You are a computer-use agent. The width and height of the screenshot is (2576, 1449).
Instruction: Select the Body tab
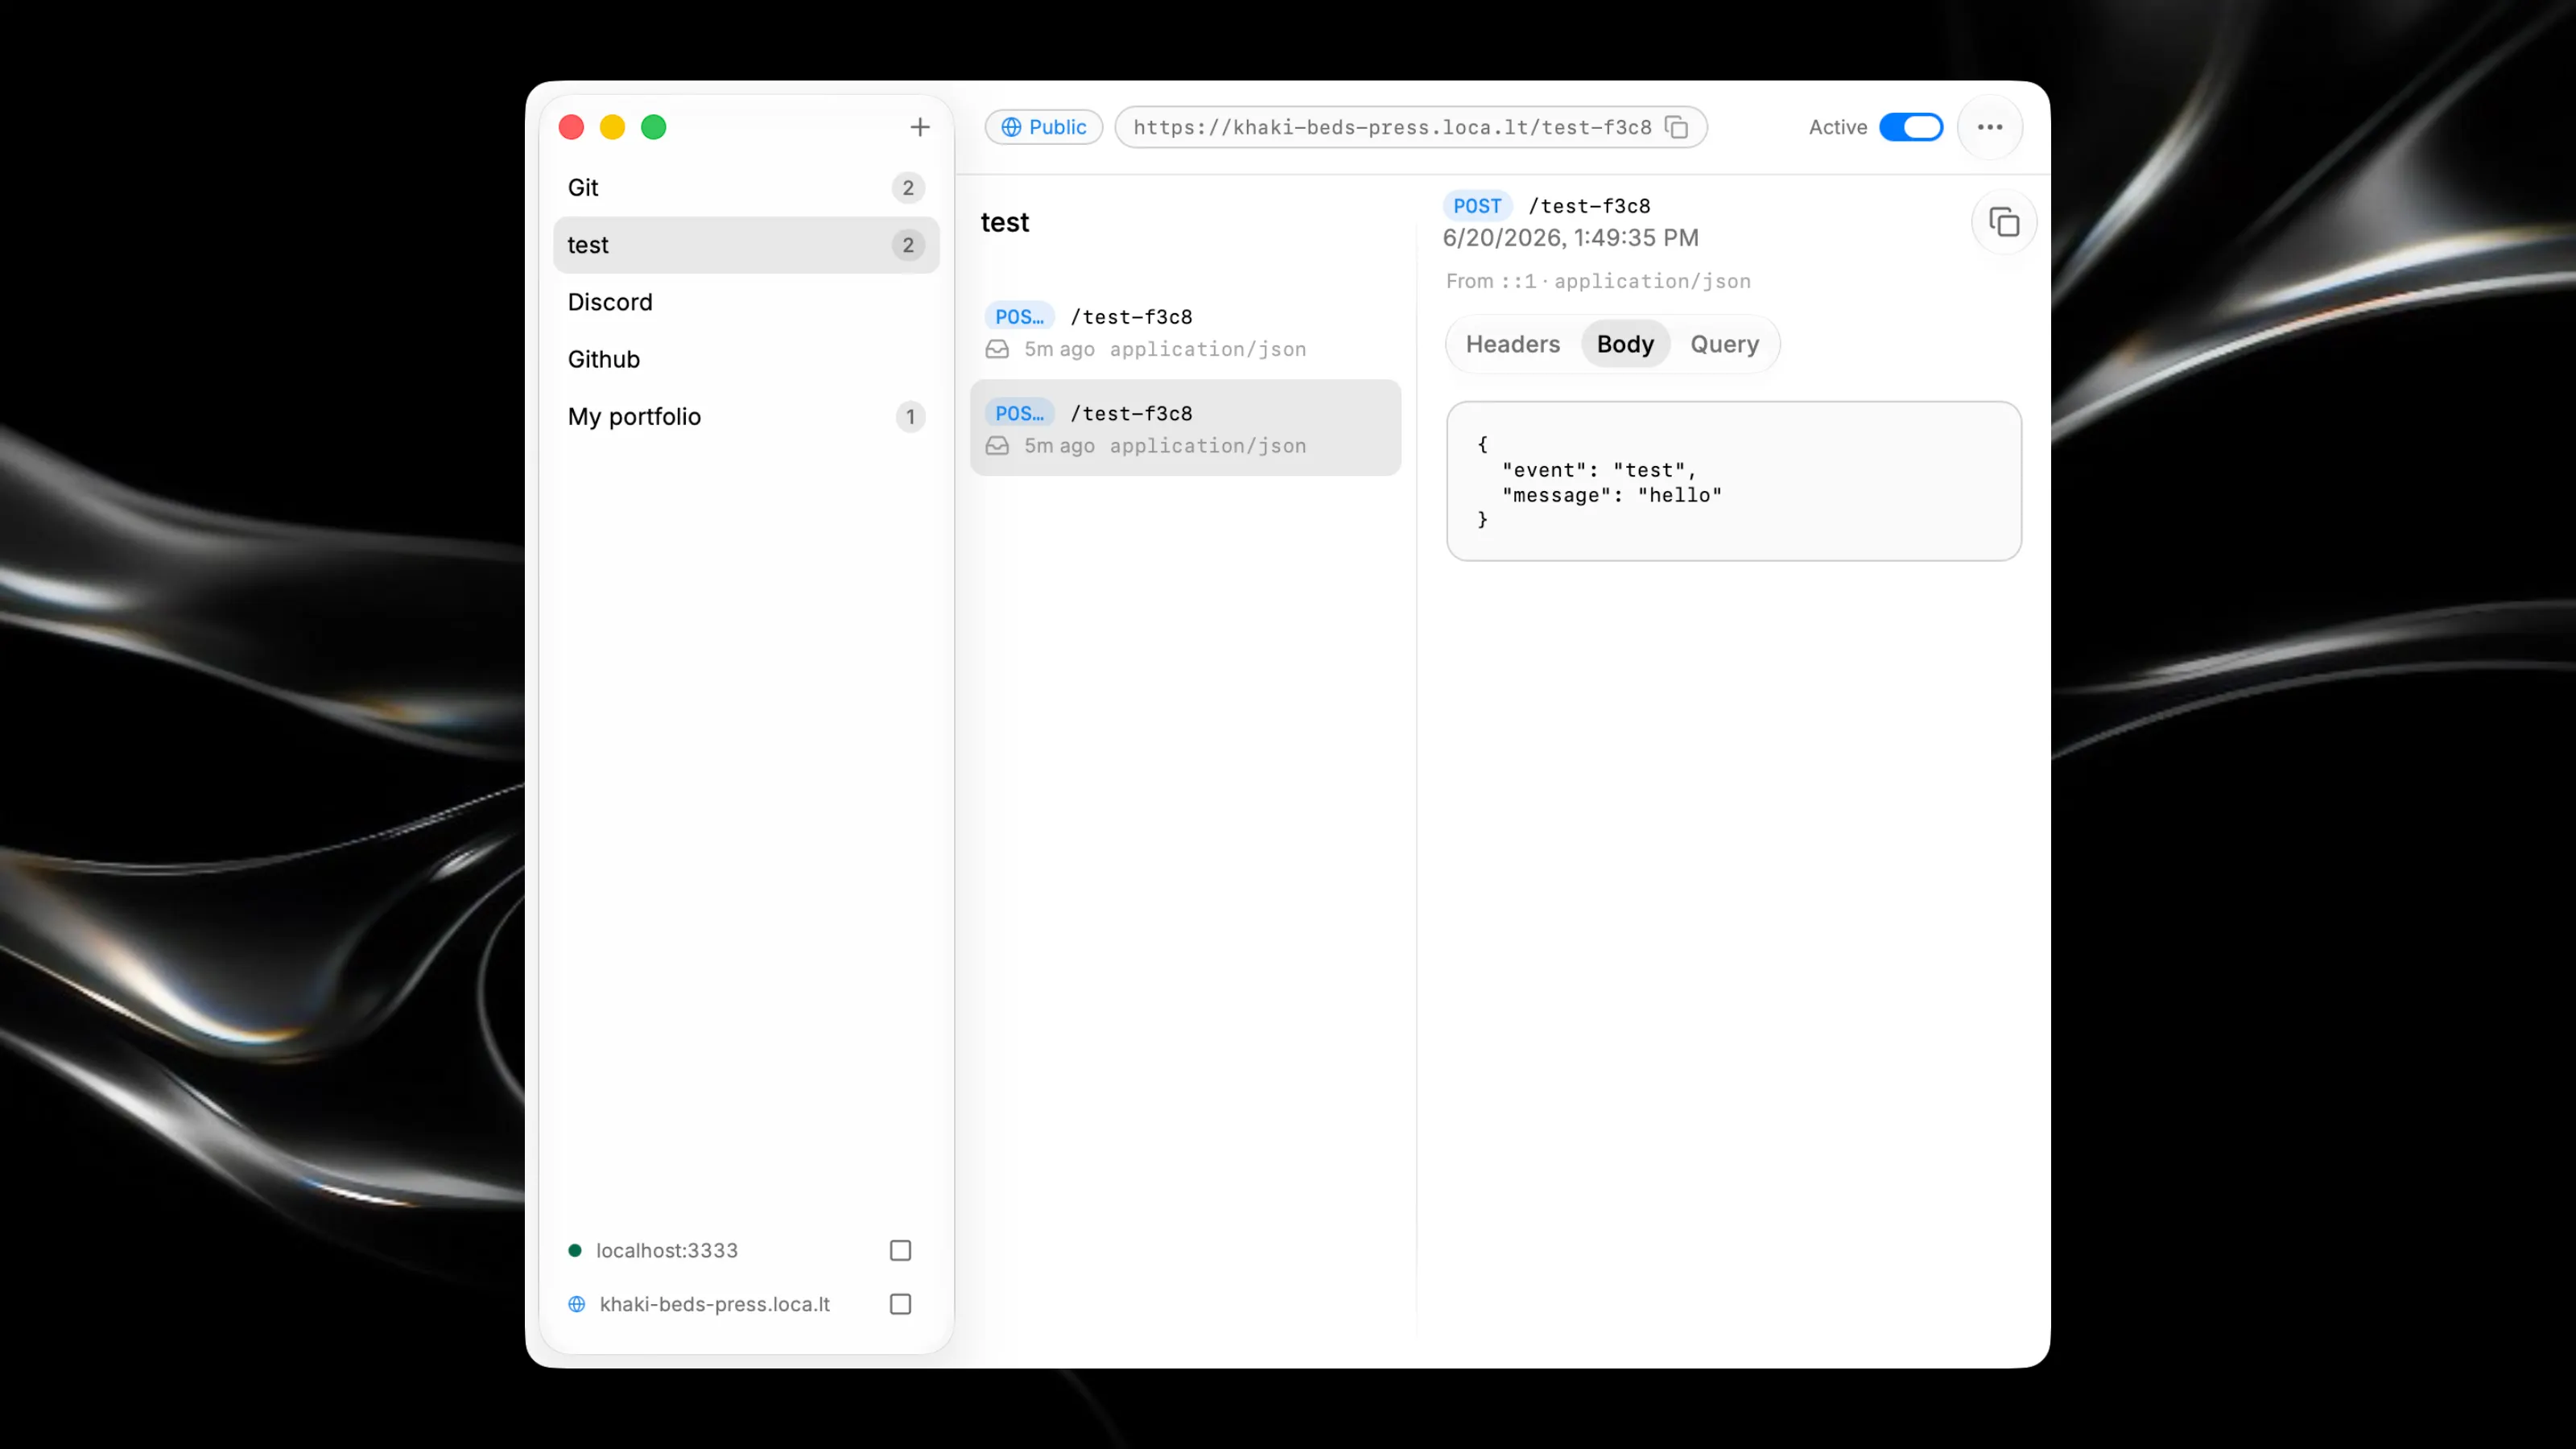coord(1625,344)
